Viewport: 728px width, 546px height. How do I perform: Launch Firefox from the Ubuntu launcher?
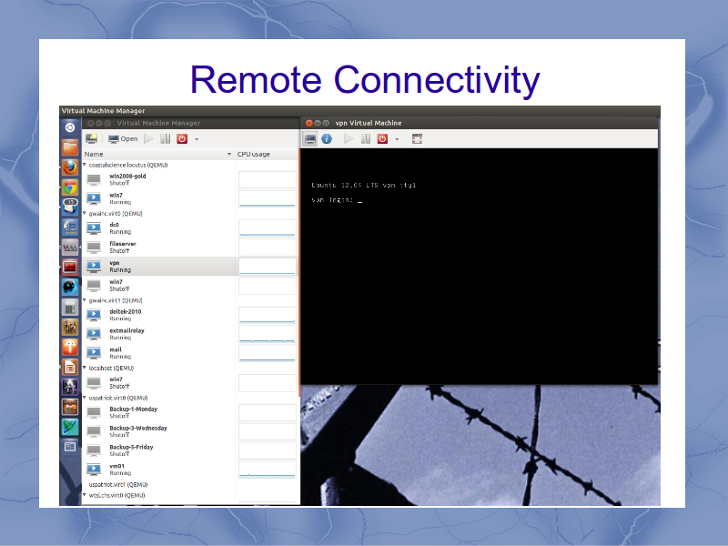pos(70,167)
